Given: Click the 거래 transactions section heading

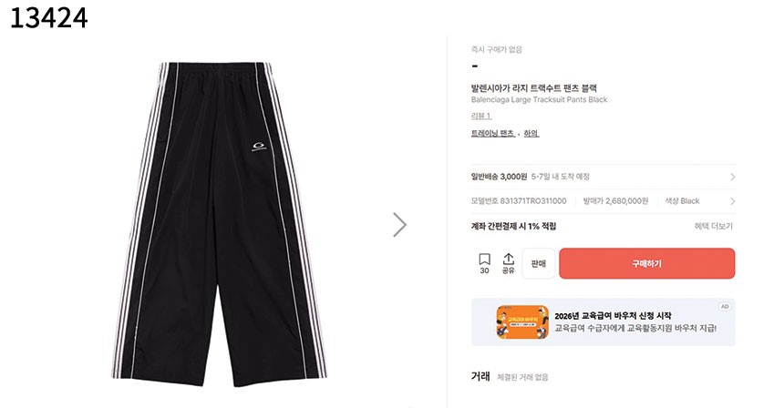Looking at the screenshot, I should [x=480, y=376].
